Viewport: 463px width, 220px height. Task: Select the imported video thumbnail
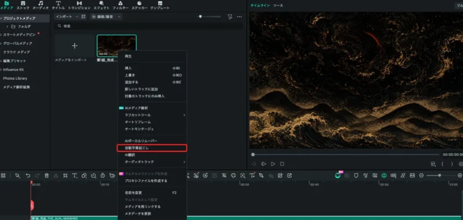(117, 46)
